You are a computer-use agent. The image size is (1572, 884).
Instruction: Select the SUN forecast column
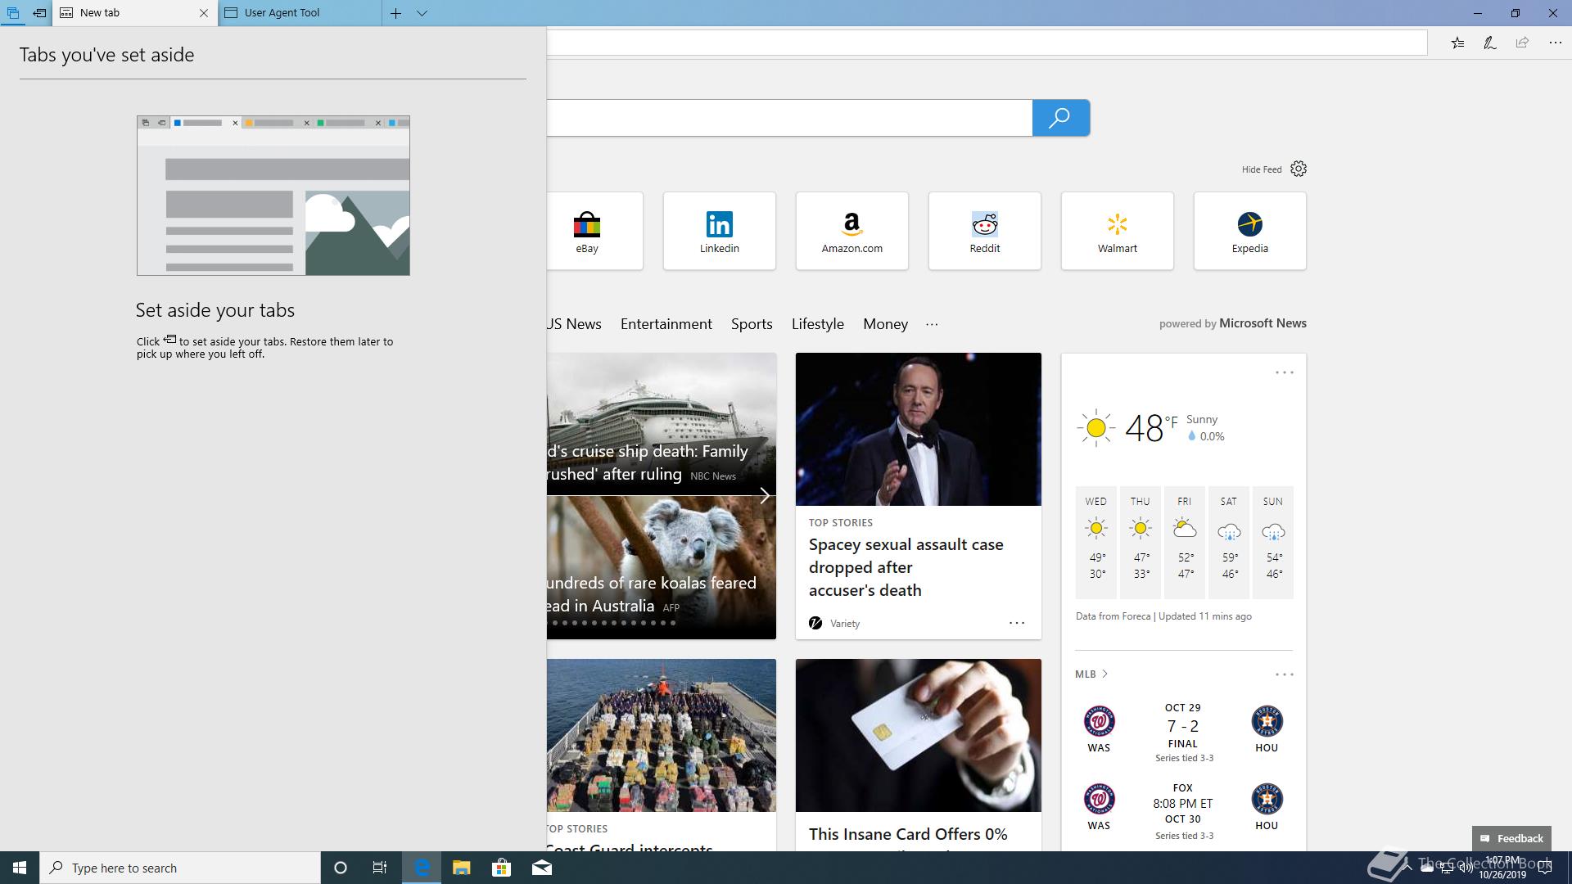click(1273, 542)
